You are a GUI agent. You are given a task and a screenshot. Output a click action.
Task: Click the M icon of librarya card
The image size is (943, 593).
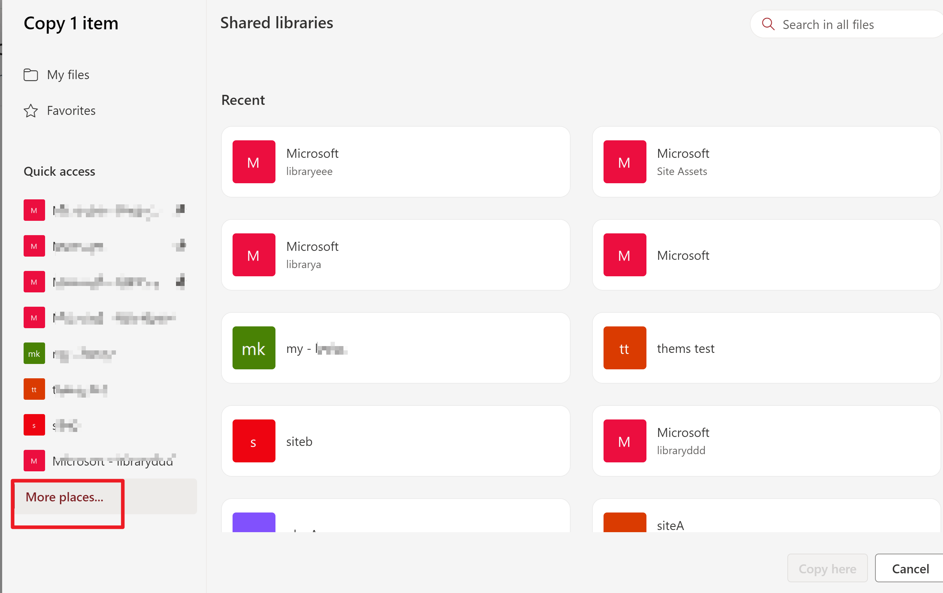254,255
